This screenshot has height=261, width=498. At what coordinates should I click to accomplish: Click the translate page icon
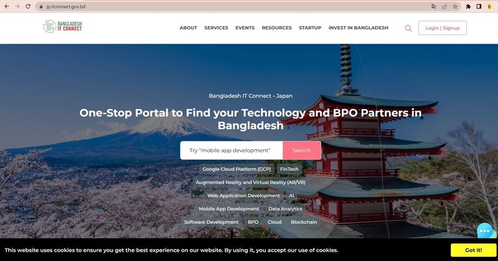click(x=434, y=6)
